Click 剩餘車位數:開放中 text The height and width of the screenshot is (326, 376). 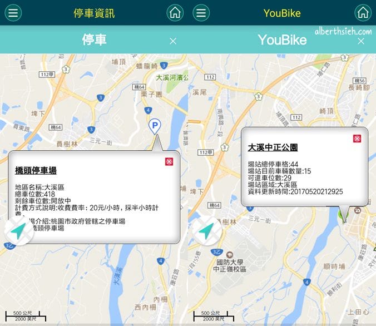click(43, 201)
